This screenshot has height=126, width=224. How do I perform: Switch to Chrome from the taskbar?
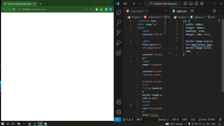coord(29,124)
